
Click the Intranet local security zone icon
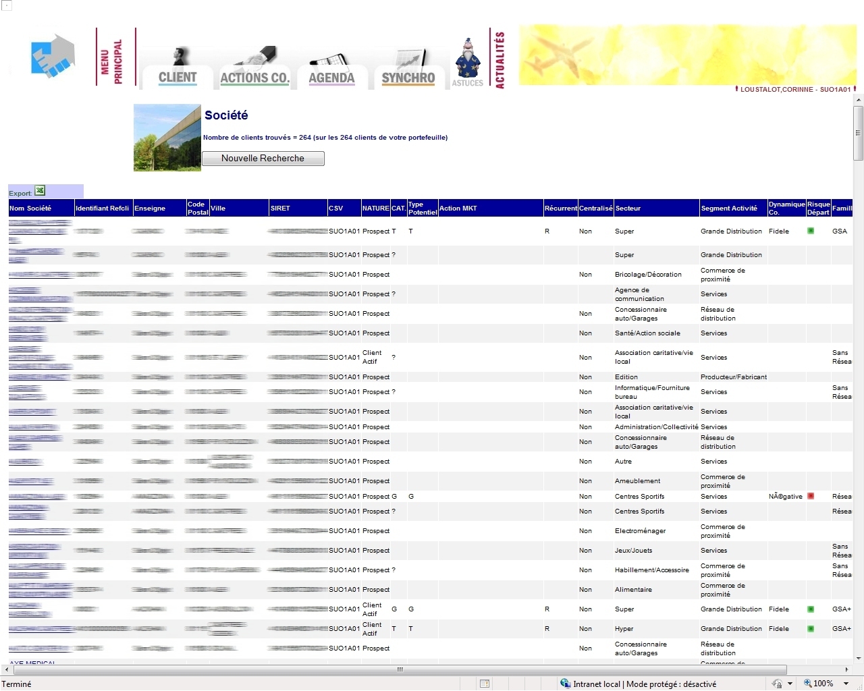(566, 684)
